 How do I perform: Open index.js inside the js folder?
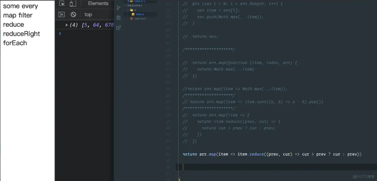click(x=140, y=14)
